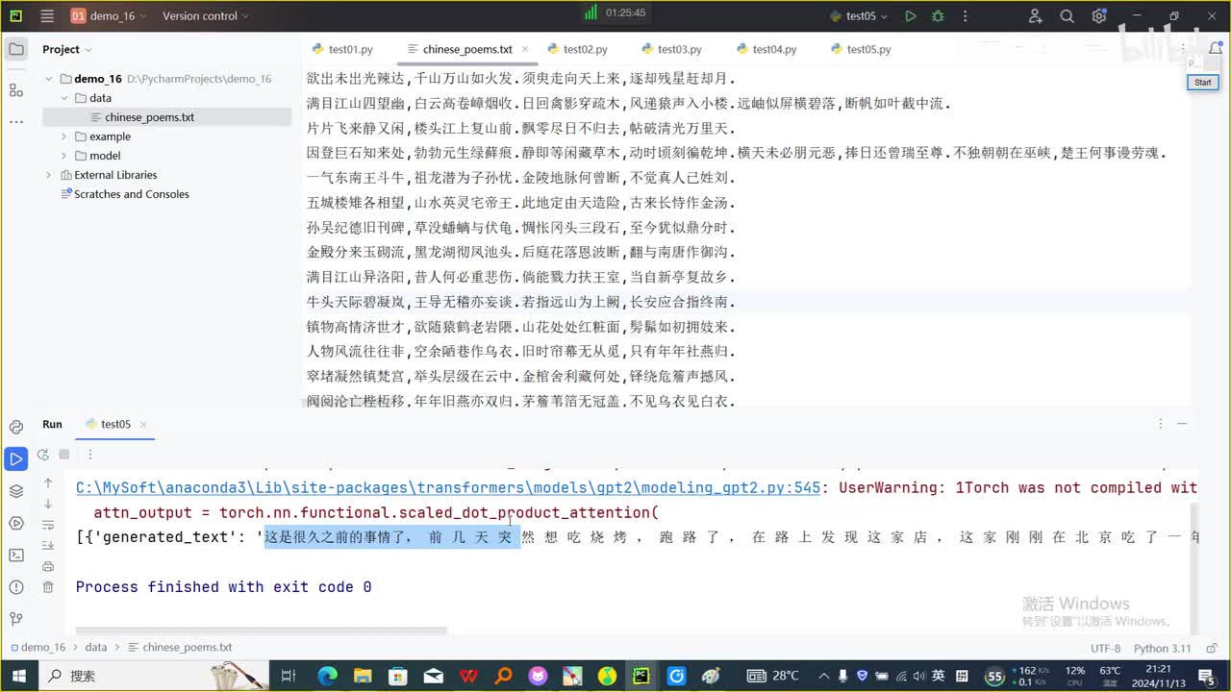Open IDE settings gear

click(x=1099, y=16)
